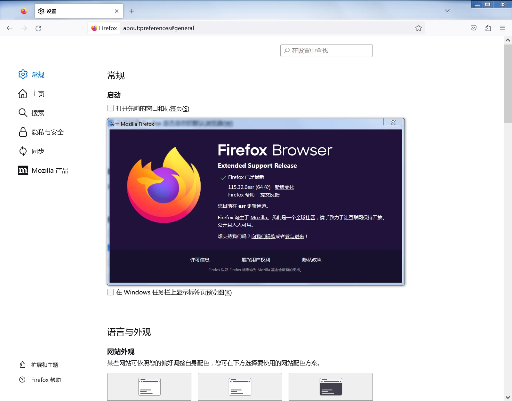
Task: Open 扩展和主题 from sidebar
Action: 44,365
